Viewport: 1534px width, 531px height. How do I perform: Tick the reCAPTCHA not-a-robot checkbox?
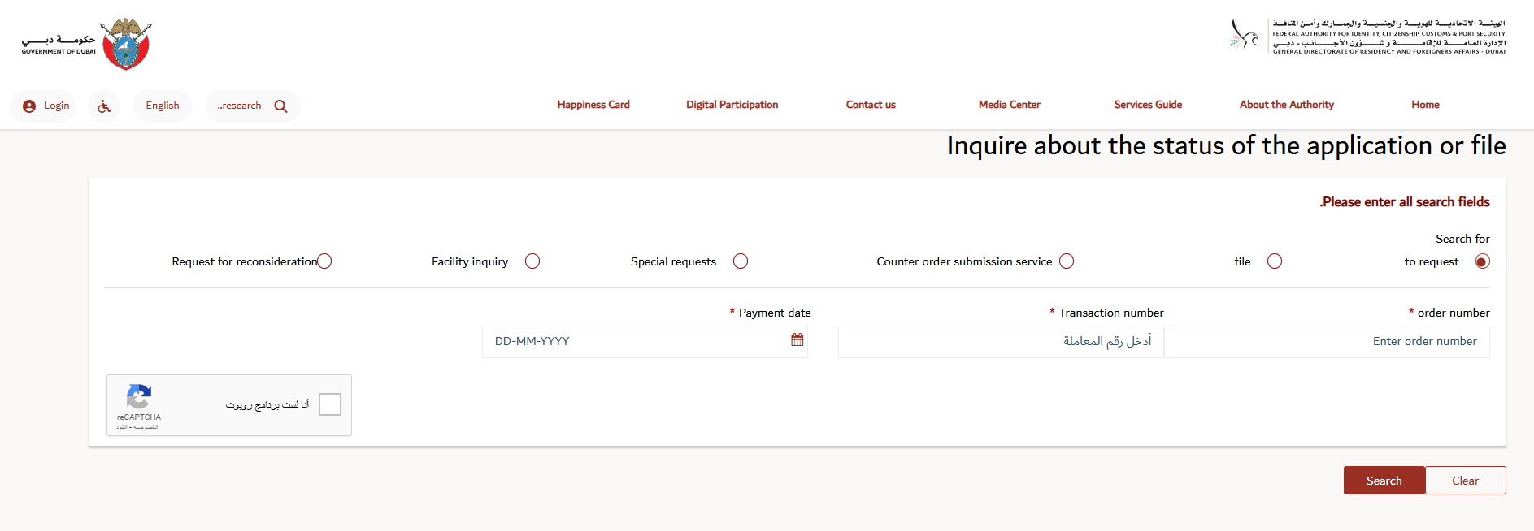[x=330, y=404]
